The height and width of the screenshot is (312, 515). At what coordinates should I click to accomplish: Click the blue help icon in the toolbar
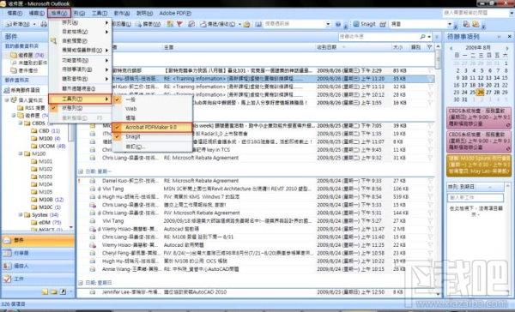click(338, 24)
